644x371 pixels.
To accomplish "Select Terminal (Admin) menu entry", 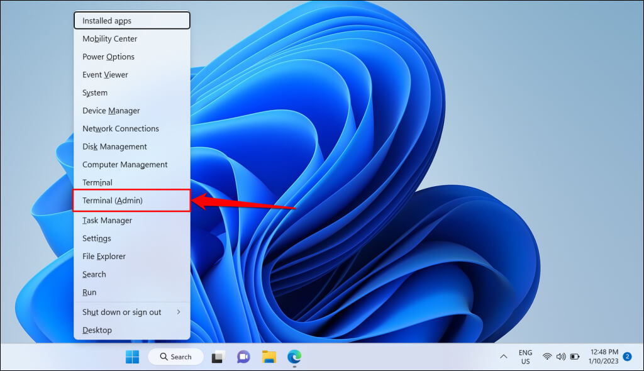I will 132,201.
